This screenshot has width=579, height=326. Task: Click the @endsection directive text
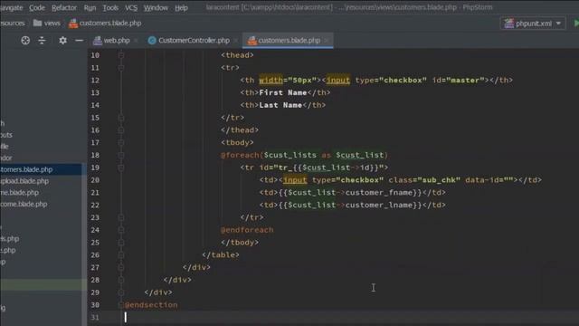151,305
